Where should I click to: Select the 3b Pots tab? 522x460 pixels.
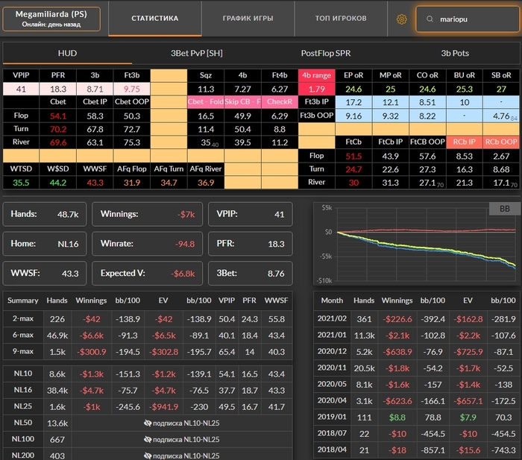(x=455, y=54)
